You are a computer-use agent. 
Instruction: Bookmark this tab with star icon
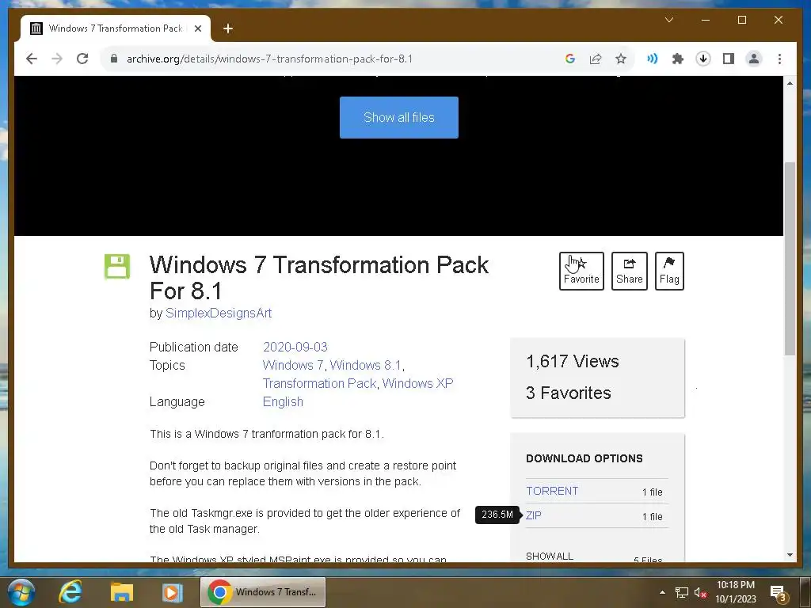coord(621,59)
